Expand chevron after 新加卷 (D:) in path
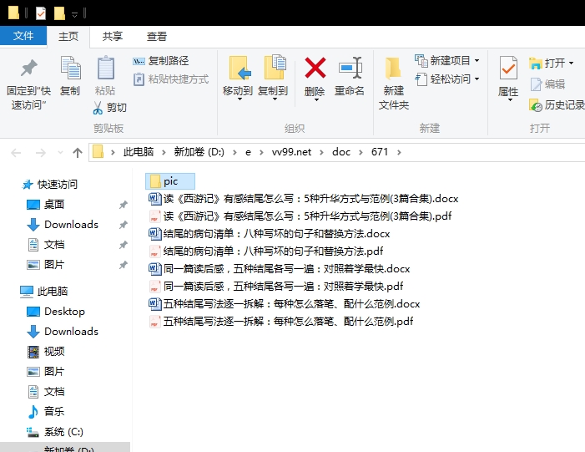 235,152
